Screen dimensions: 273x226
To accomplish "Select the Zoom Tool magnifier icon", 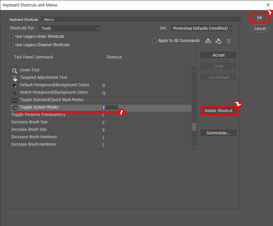I will coord(14,70).
